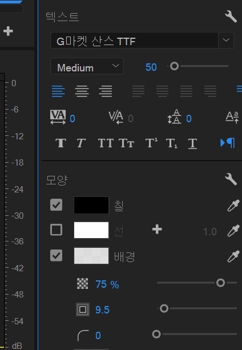Click the background opacity checkerboard icon
Screen dimensions: 242x350
point(83,283)
